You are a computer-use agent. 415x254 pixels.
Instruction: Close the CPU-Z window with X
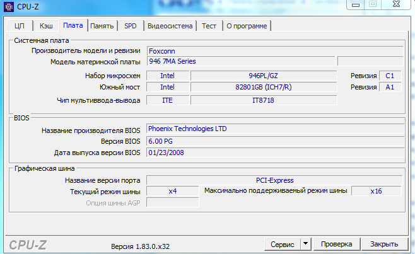396,4
